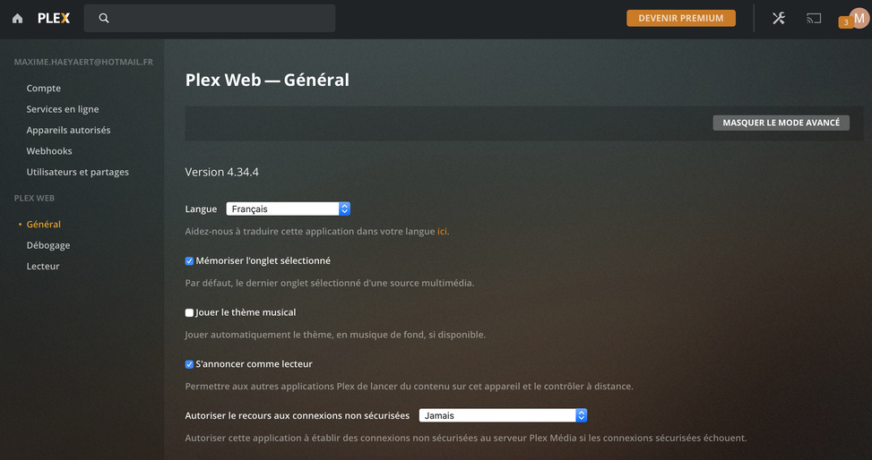Click the Jamais dropdown blue arrows
872x460 pixels.
click(581, 415)
